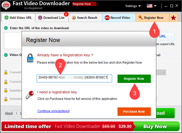Switch to Record Video tab
This screenshot has height=133, width=182.
119,18
